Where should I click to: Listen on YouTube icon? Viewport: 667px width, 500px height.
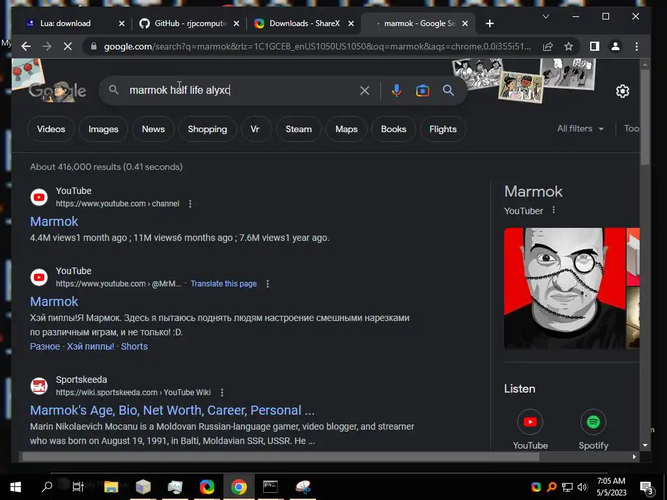(530, 422)
